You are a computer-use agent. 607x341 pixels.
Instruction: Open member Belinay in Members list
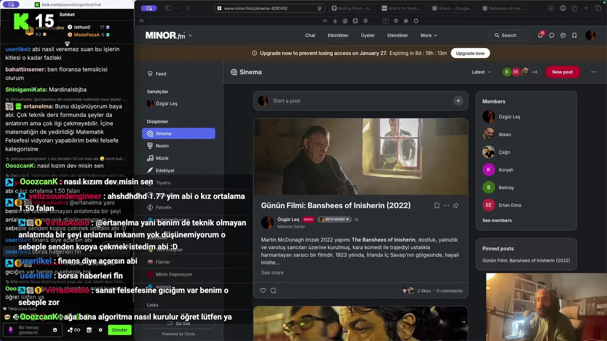(x=506, y=188)
